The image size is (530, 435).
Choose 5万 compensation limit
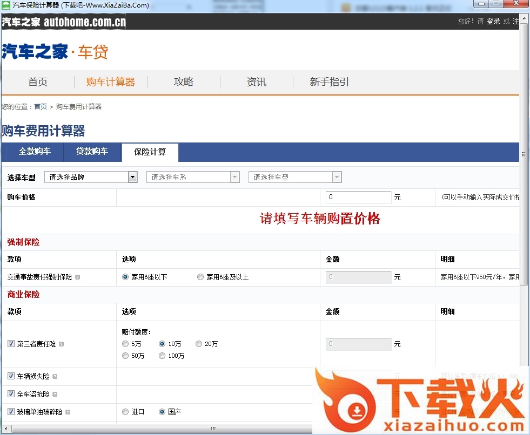tap(125, 344)
